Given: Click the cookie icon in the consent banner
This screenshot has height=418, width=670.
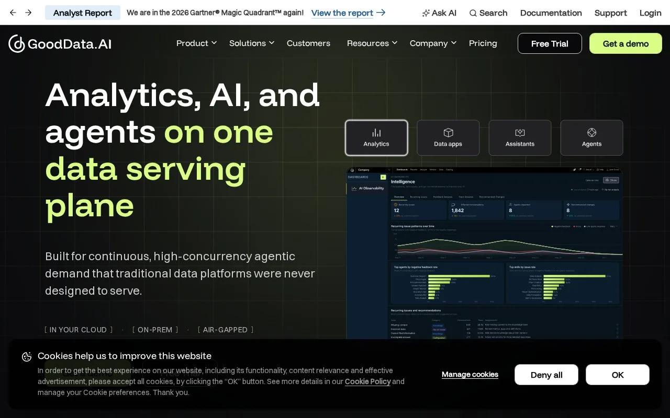Looking at the screenshot, I should (27, 357).
